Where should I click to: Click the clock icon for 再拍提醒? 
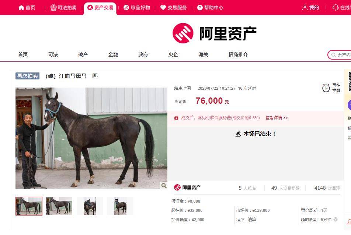tap(326, 88)
